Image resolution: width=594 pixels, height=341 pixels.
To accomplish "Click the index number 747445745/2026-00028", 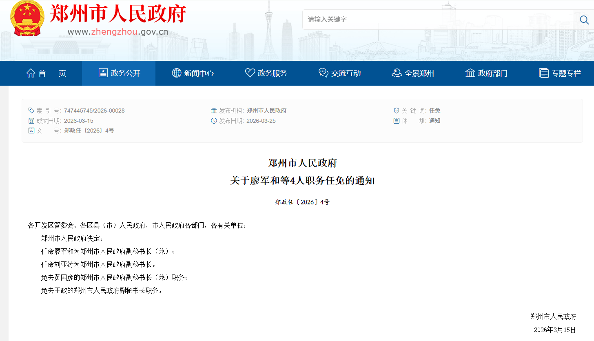I will pos(94,111).
